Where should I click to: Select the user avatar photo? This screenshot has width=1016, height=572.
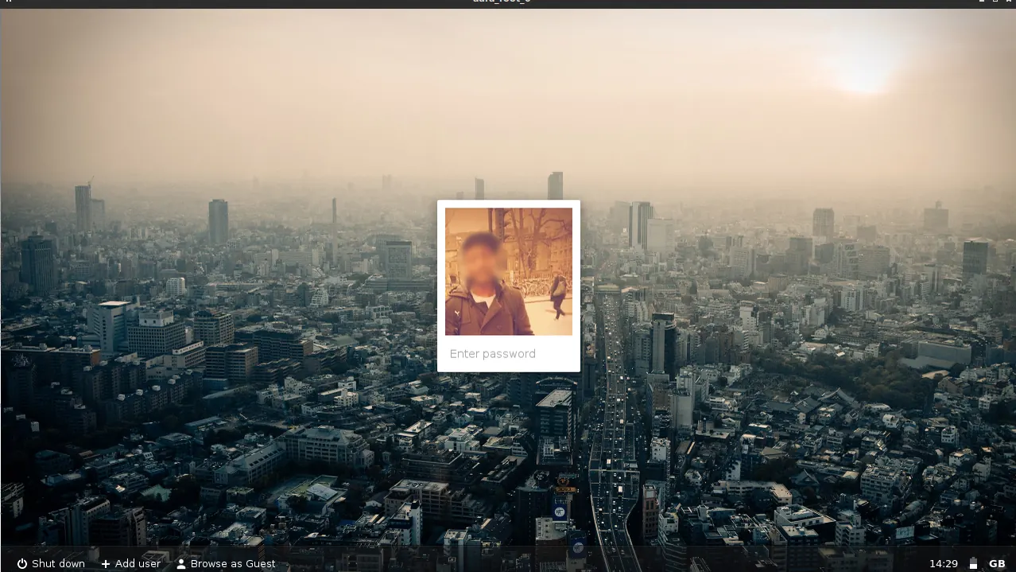pos(509,271)
